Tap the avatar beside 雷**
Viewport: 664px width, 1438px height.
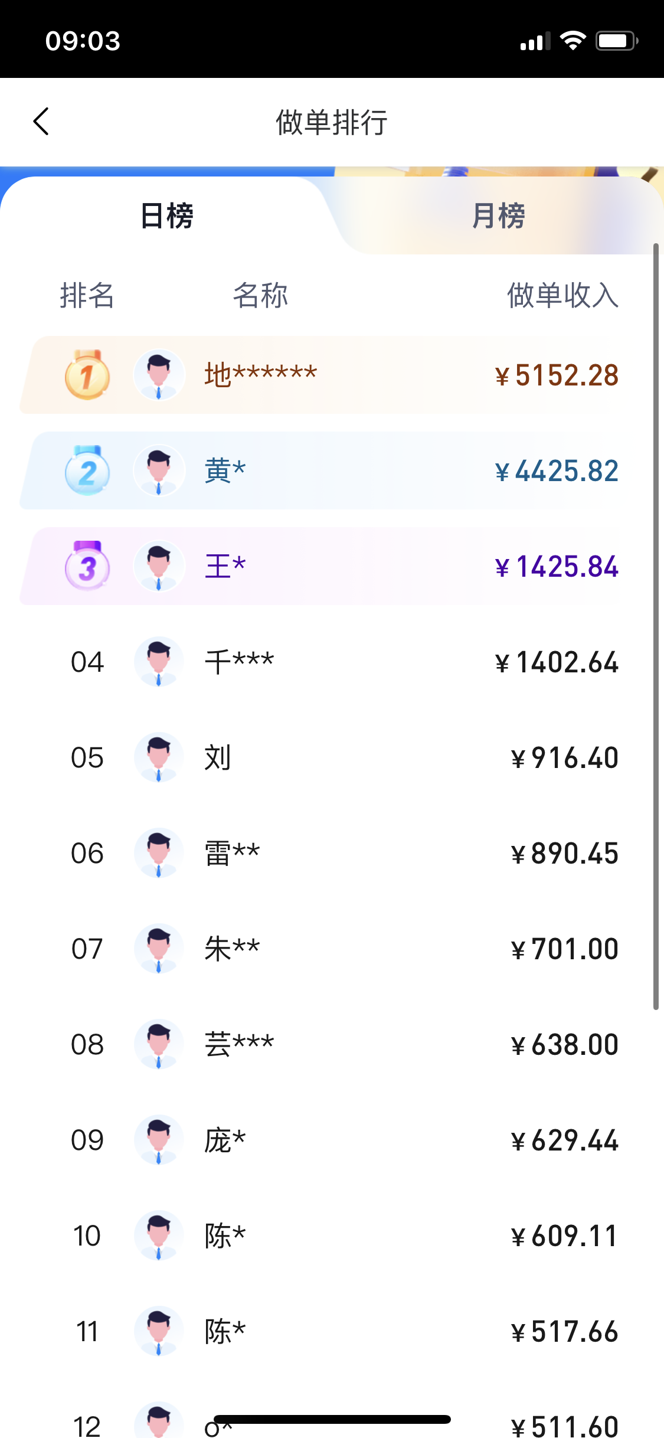click(159, 853)
